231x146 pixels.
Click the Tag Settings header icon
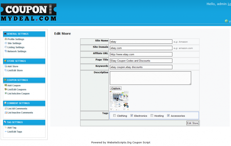tap(5, 122)
